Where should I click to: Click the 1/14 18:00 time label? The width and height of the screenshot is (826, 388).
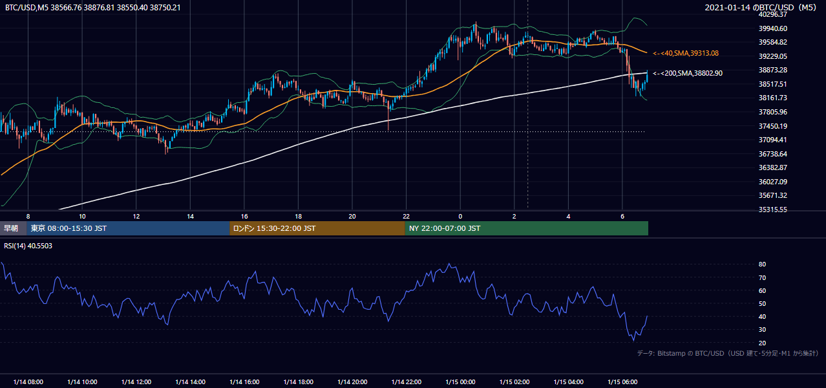[298, 382]
